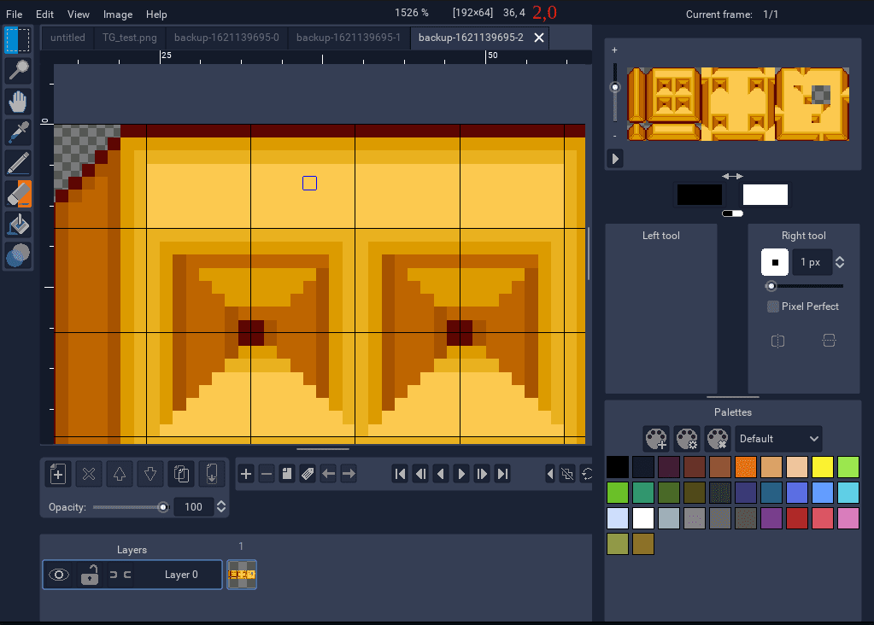
Task: Play the animation backwards
Action: point(441,474)
